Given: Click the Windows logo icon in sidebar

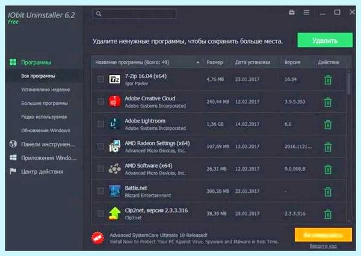Looking at the screenshot, I should click(13, 157).
